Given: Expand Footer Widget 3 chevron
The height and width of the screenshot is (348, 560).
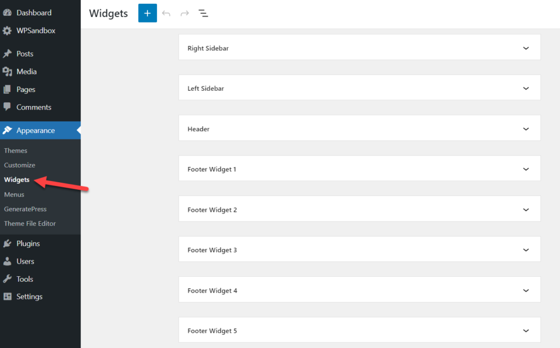Looking at the screenshot, I should pos(526,250).
